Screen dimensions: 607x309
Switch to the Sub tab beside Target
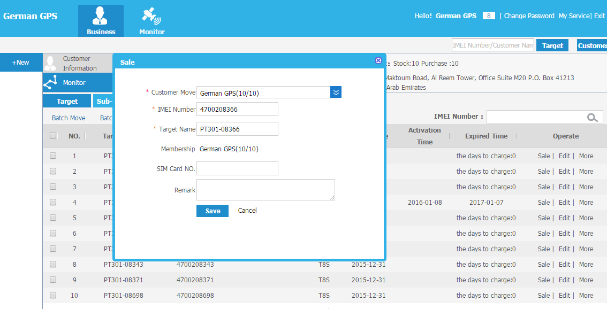click(105, 101)
